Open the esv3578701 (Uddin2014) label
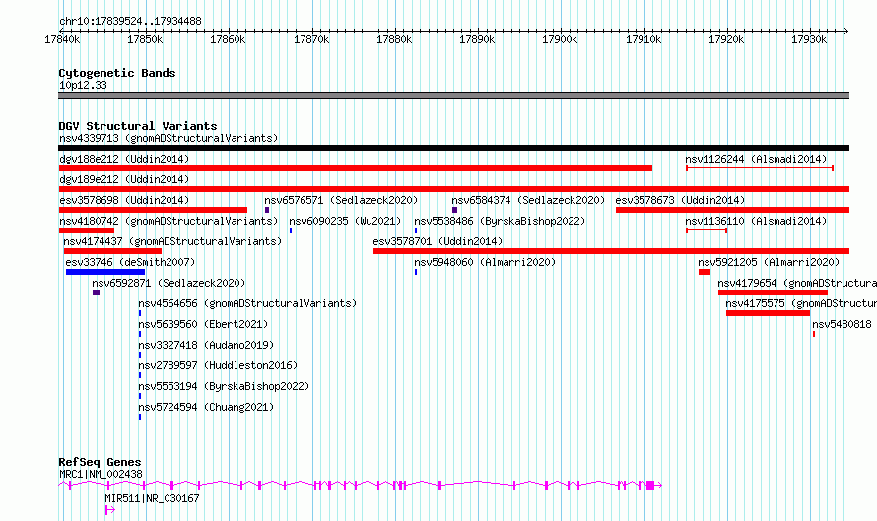The image size is (877, 521). 438,241
